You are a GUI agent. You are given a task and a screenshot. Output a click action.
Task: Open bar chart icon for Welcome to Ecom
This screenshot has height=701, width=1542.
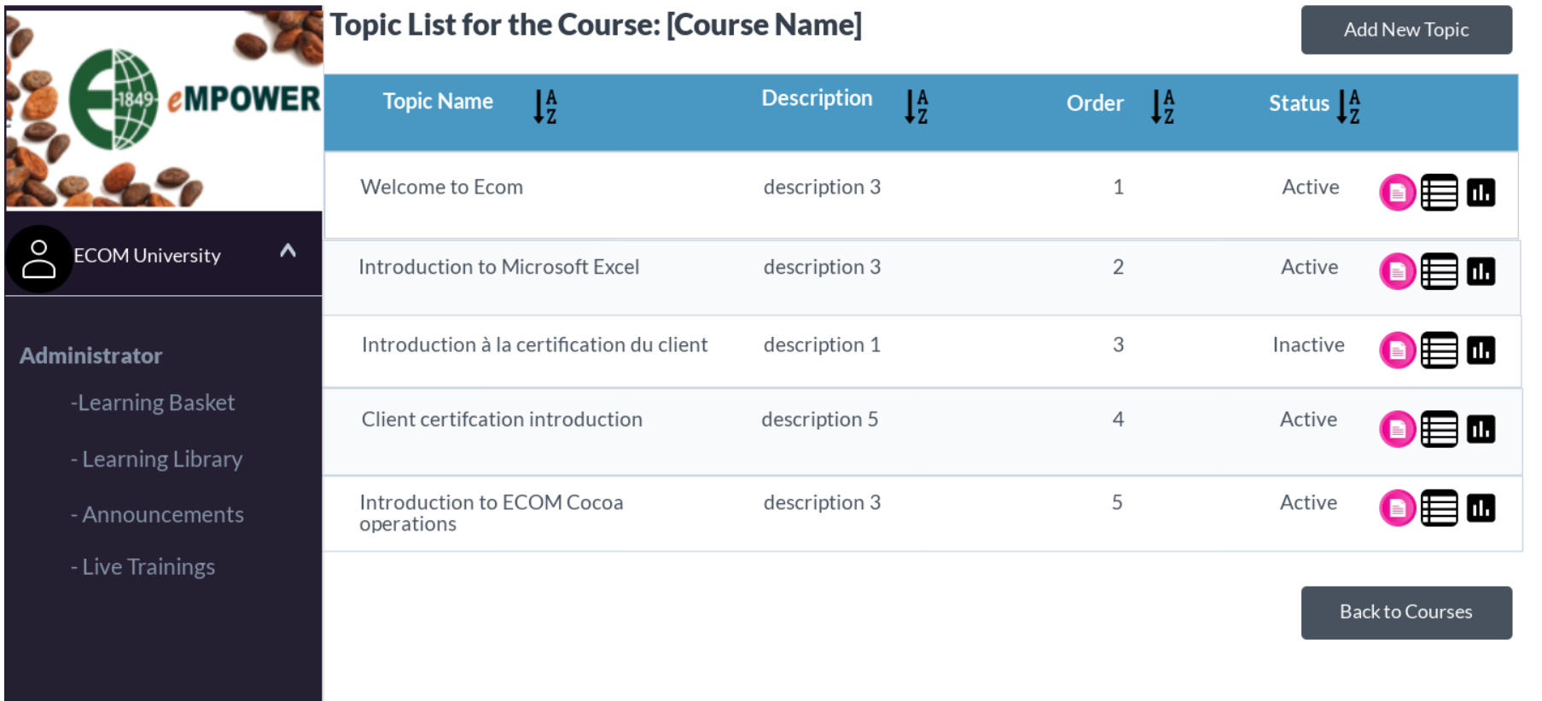tap(1481, 193)
